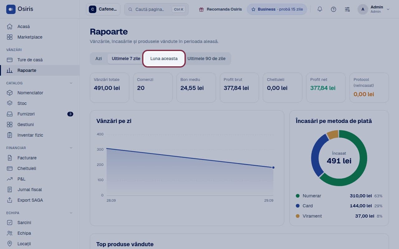The image size is (399, 249).
Task: Focus the Caută pagina search field
Action: pos(156,9)
